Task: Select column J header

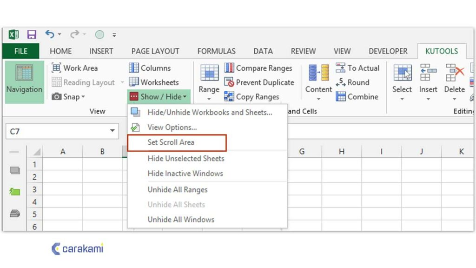Action: click(x=421, y=151)
